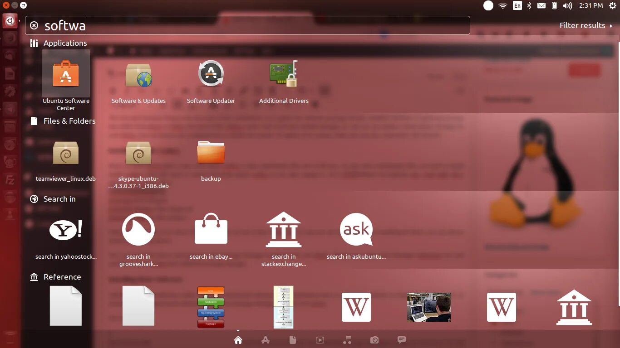
Task: Open Software Updater app
Action: click(x=211, y=82)
